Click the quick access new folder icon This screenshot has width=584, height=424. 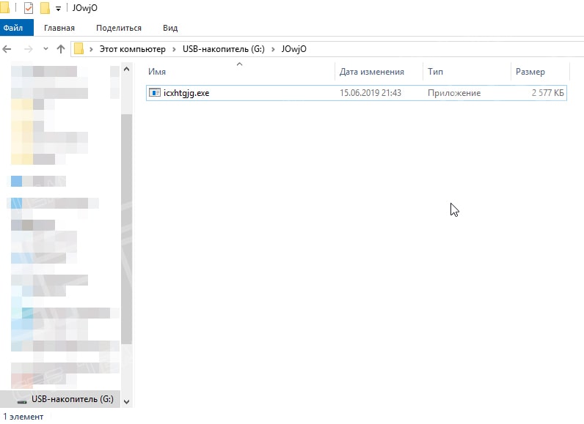[x=45, y=8]
